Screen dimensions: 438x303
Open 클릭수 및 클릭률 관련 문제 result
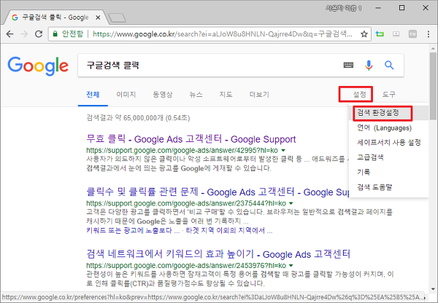(218, 192)
